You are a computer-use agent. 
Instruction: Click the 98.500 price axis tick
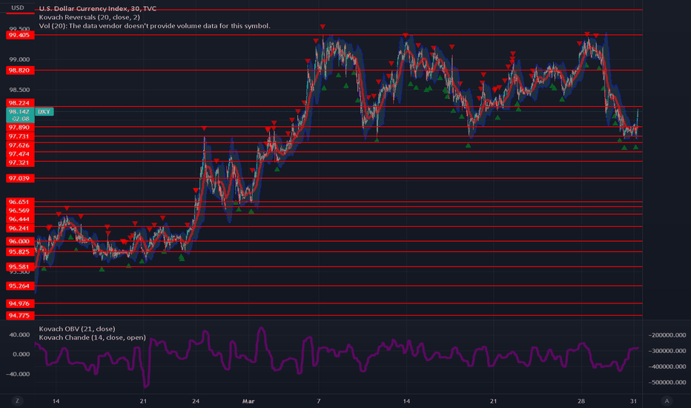point(19,90)
